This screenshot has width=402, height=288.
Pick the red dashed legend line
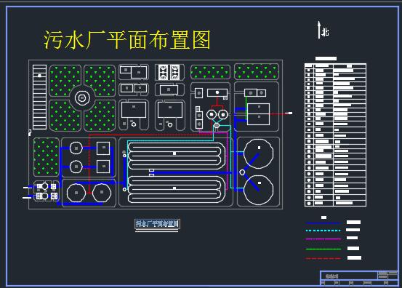pyautogui.click(x=323, y=258)
